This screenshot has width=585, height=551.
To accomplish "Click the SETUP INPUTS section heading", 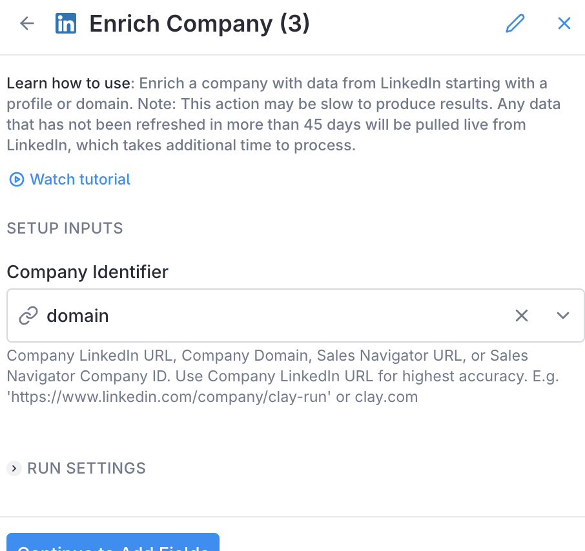I will click(x=65, y=228).
